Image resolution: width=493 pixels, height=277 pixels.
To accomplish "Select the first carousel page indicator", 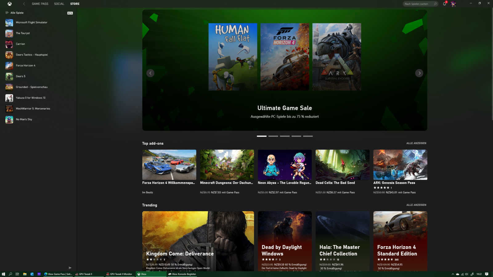I will [262, 136].
